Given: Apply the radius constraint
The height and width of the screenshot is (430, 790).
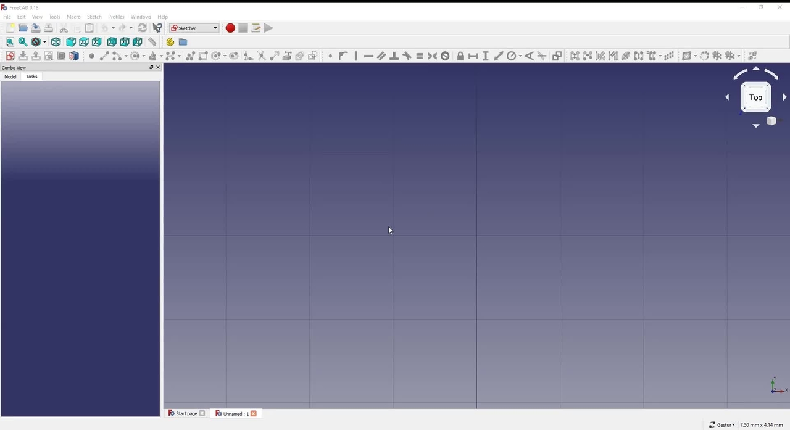Looking at the screenshot, I should click(512, 56).
